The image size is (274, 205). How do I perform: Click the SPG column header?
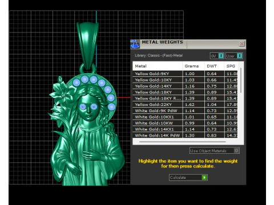tap(231, 66)
